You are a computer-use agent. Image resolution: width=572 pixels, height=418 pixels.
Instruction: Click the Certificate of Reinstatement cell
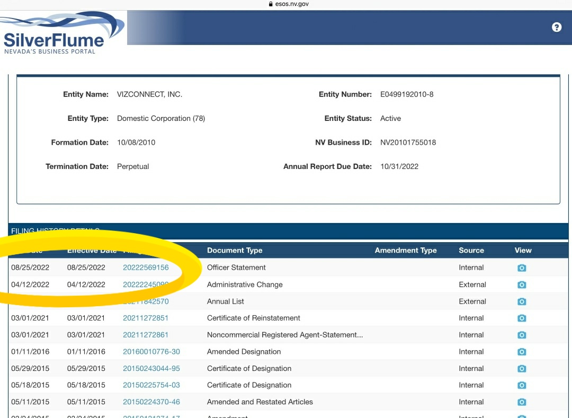pyautogui.click(x=253, y=318)
